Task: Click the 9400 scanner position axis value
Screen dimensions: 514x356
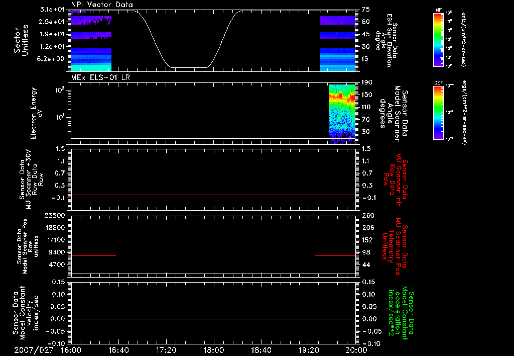Action: coord(57,252)
